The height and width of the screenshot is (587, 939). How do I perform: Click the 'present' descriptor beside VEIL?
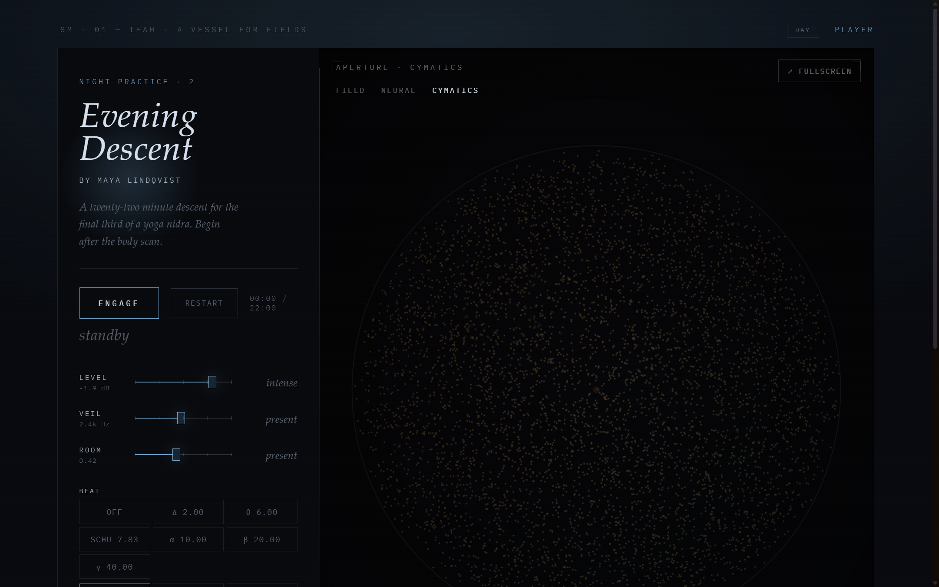(281, 419)
